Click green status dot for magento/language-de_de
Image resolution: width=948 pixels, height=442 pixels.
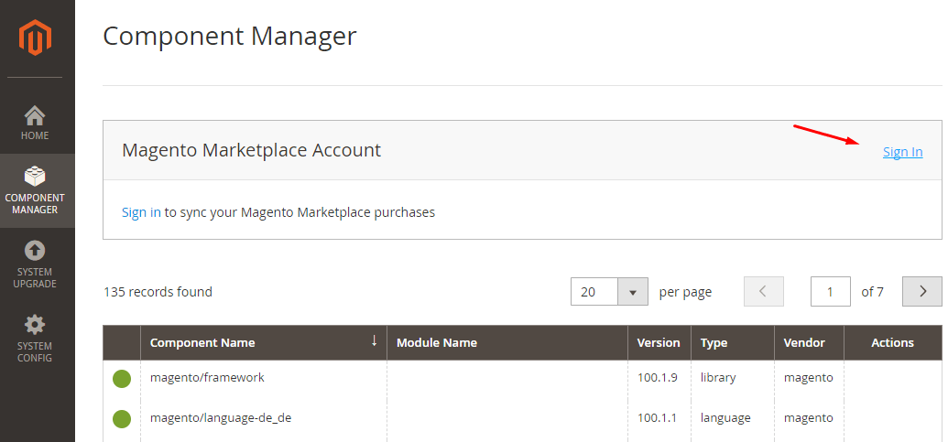pos(122,418)
